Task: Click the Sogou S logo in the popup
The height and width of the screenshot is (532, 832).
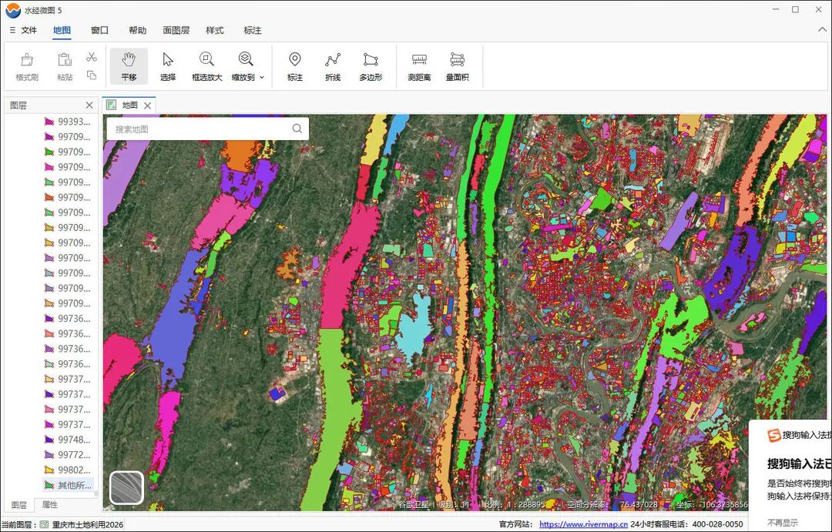Action: tap(773, 436)
